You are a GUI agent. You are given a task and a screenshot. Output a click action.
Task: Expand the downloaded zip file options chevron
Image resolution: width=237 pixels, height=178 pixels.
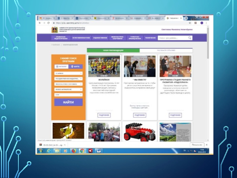[65, 145]
